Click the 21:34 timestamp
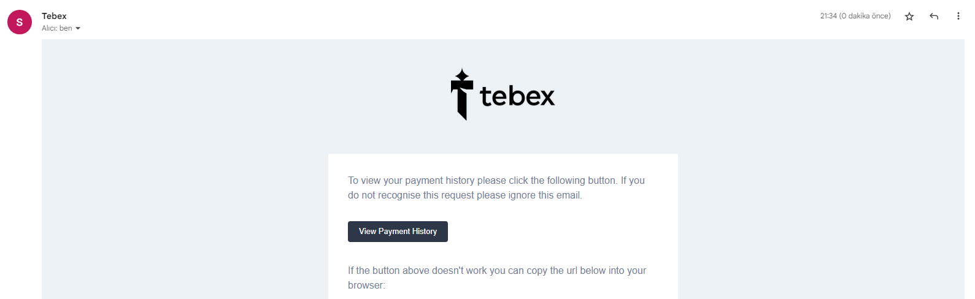The height and width of the screenshot is (299, 975). pos(828,16)
